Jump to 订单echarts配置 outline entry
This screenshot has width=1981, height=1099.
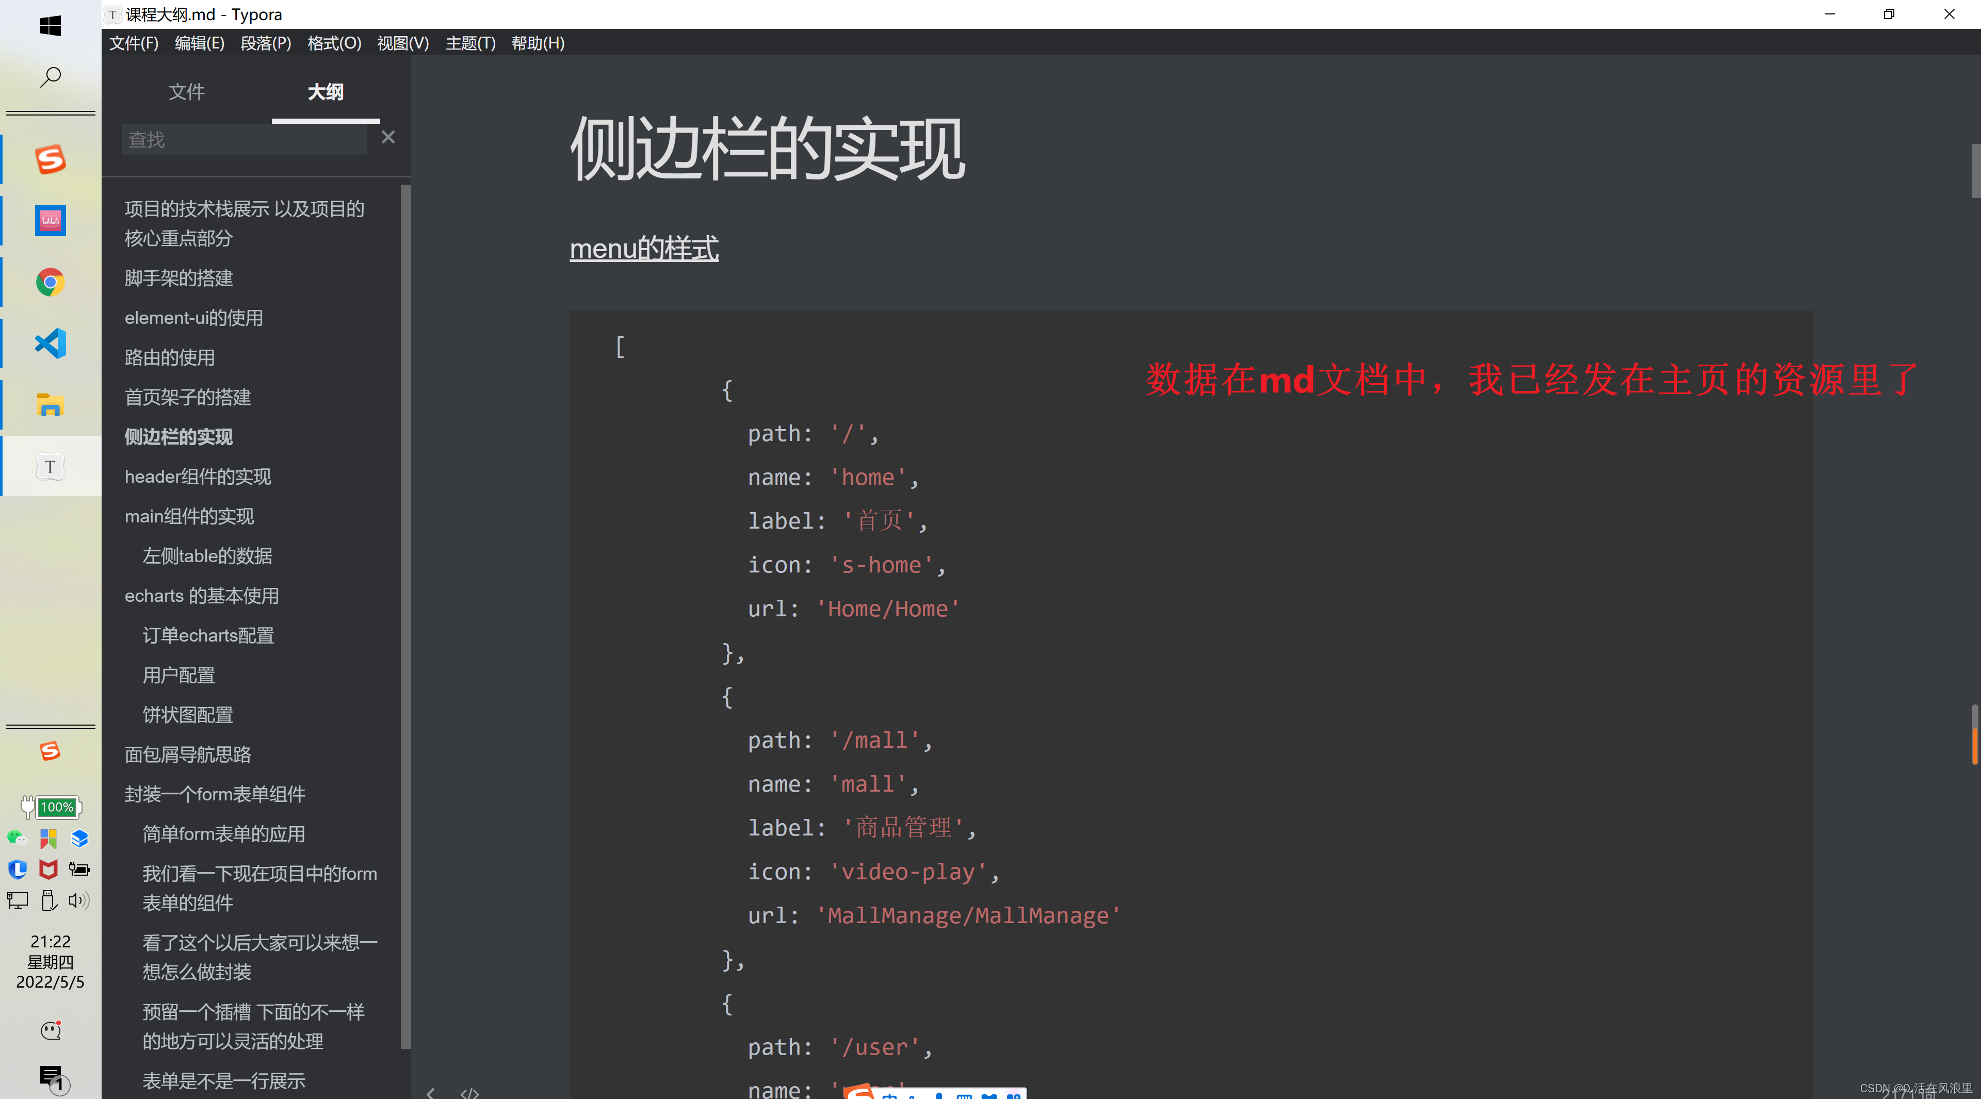coord(208,635)
